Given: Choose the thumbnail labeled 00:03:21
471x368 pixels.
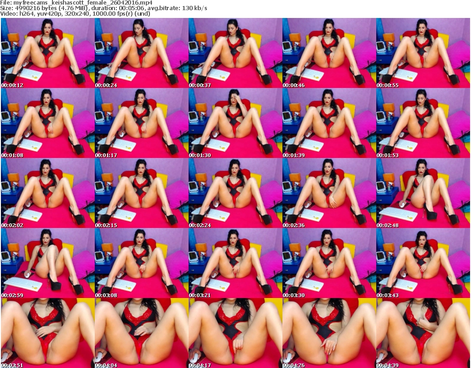Looking at the screenshot, I should pyautogui.click(x=235, y=263).
